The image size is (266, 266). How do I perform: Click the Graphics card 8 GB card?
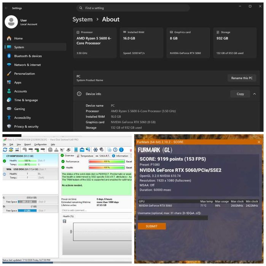point(188,43)
